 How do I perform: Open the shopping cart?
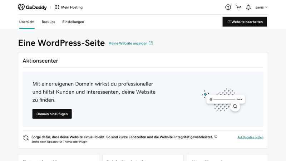pyautogui.click(x=238, y=7)
